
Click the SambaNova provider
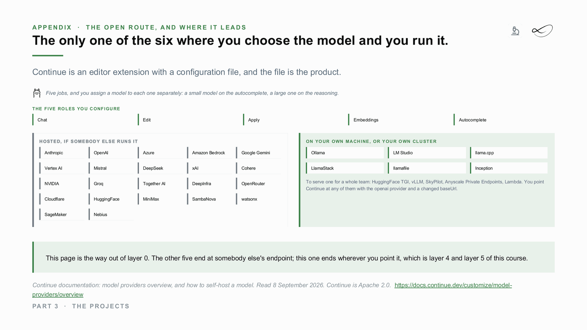210,199
